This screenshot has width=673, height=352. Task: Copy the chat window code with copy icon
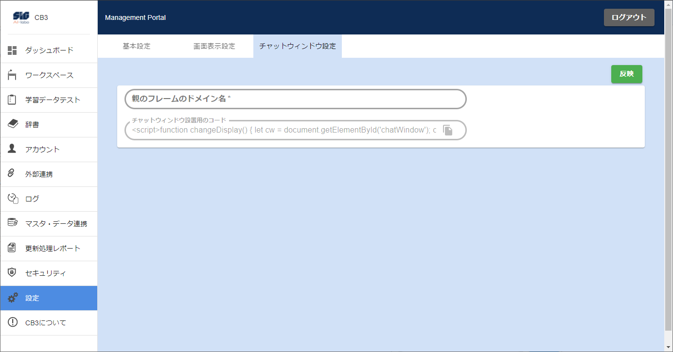(447, 130)
